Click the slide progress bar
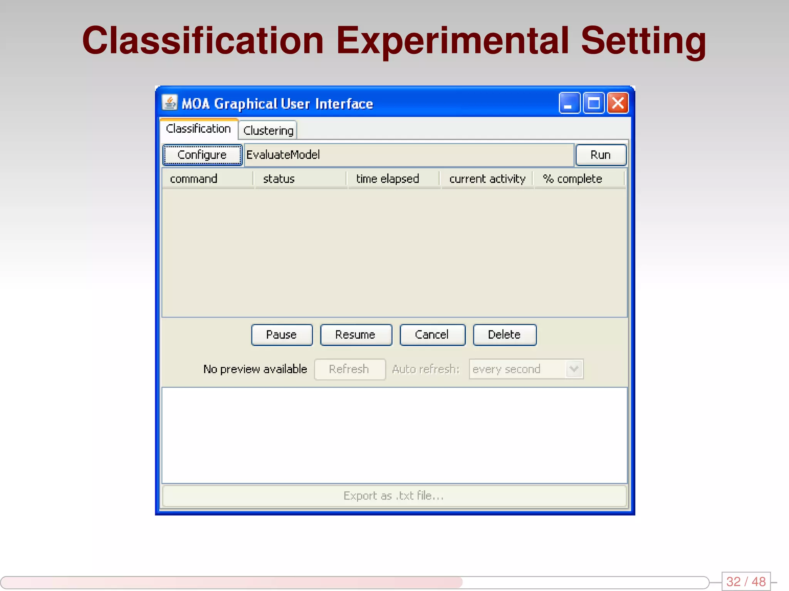This screenshot has height=591, width=789. (x=354, y=583)
